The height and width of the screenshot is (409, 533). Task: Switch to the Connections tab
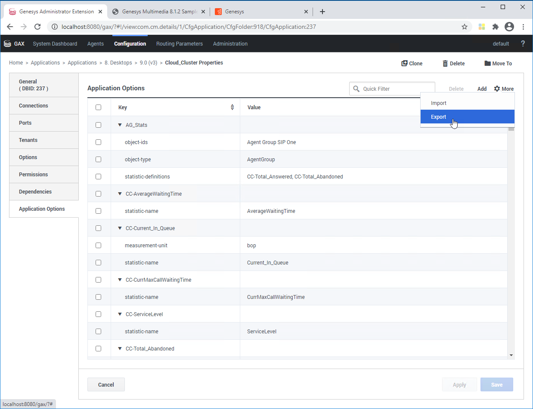[x=34, y=106]
